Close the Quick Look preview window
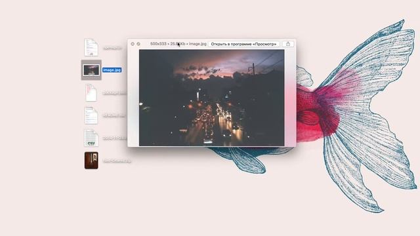Screen dimensions: 420x236 pos(133,44)
